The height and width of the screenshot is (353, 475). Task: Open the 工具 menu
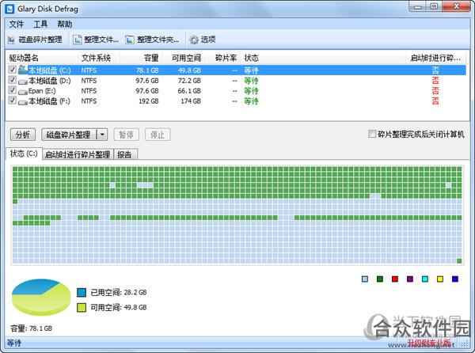(40, 25)
